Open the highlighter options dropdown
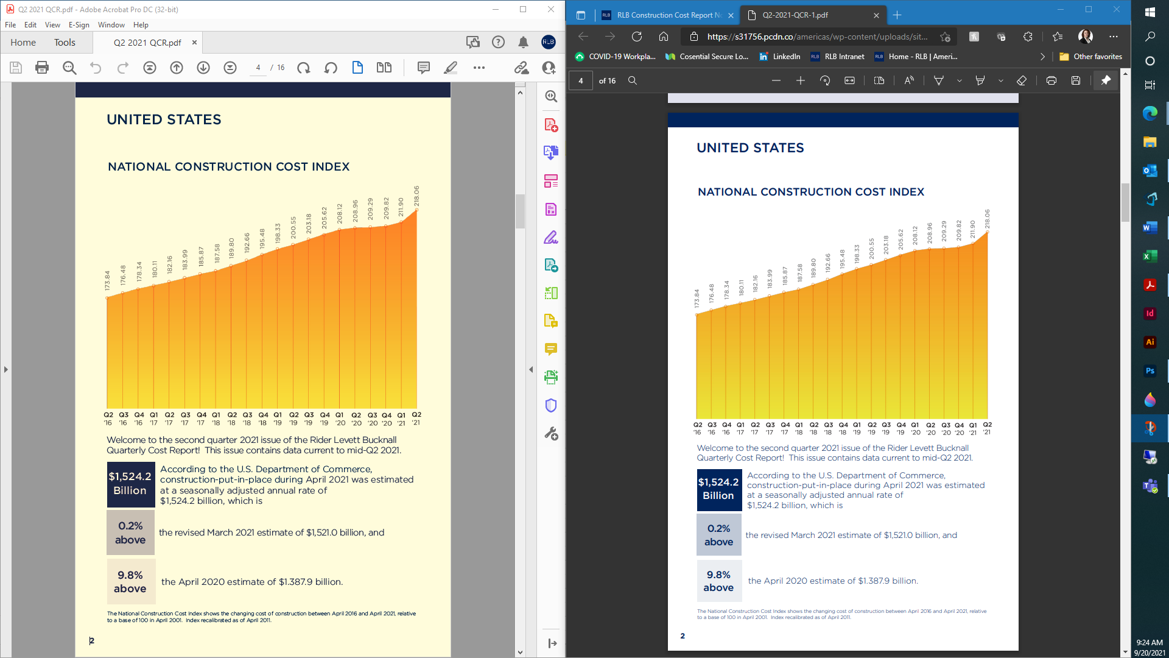This screenshot has height=658, width=1169. point(1001,80)
